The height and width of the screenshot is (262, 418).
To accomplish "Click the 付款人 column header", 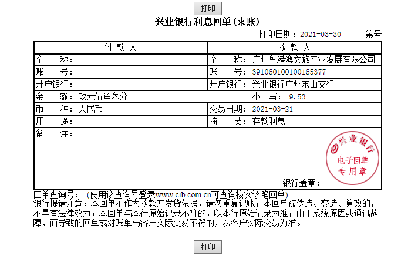I will coord(120,48).
